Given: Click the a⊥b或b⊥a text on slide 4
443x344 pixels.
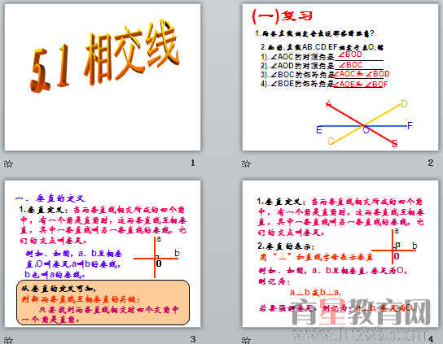Looking at the screenshot, I should pos(316,293).
